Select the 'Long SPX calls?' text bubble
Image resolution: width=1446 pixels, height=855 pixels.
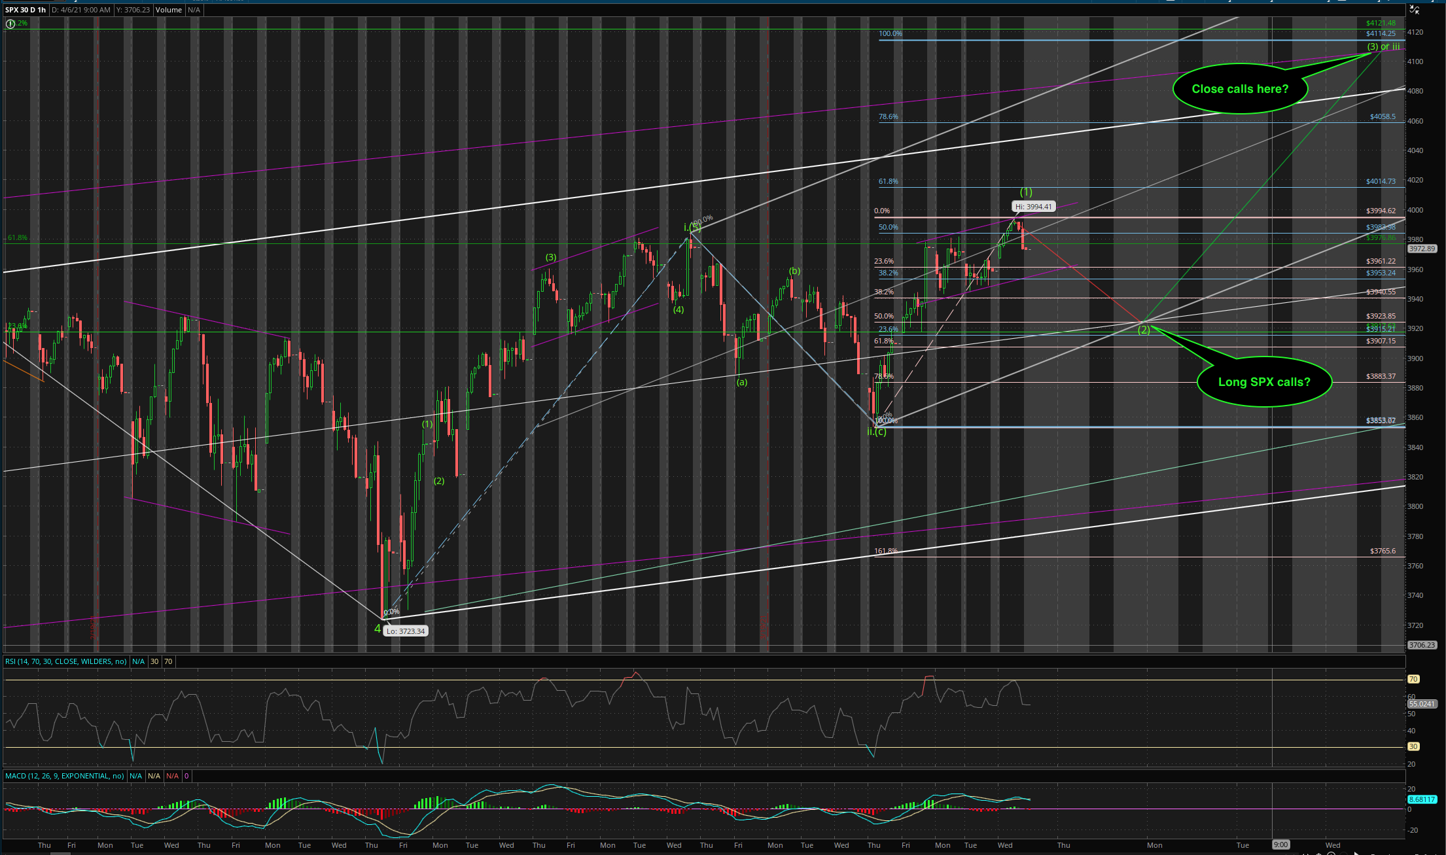pos(1263,382)
